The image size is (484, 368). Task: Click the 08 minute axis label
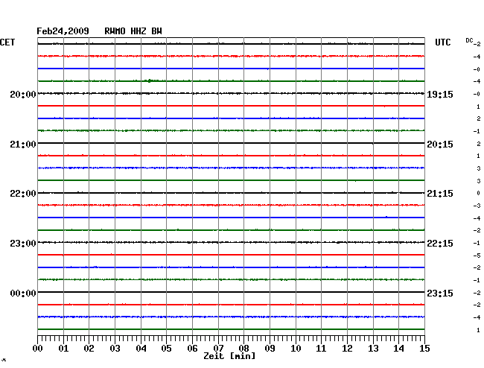coord(243,349)
